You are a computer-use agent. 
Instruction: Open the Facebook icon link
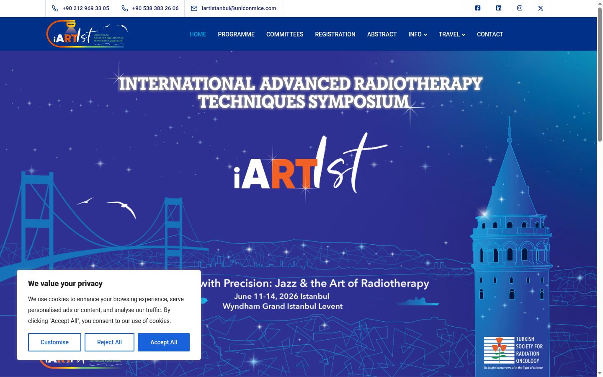pyautogui.click(x=478, y=8)
